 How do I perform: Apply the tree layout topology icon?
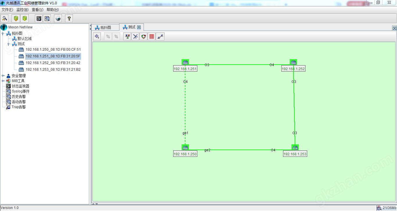tap(127, 37)
